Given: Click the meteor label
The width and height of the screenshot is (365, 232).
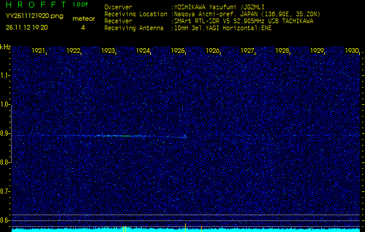Looking at the screenshot, I should point(84,19).
